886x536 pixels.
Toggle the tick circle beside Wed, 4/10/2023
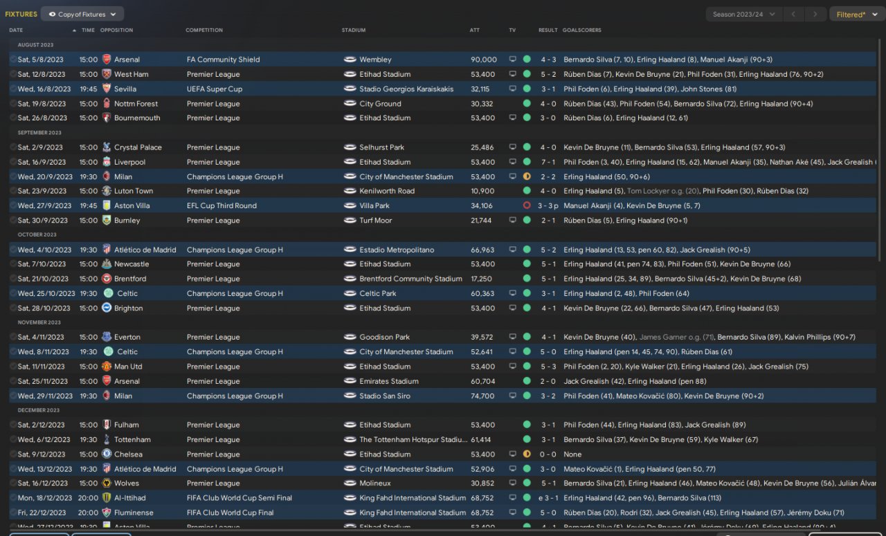[13, 250]
